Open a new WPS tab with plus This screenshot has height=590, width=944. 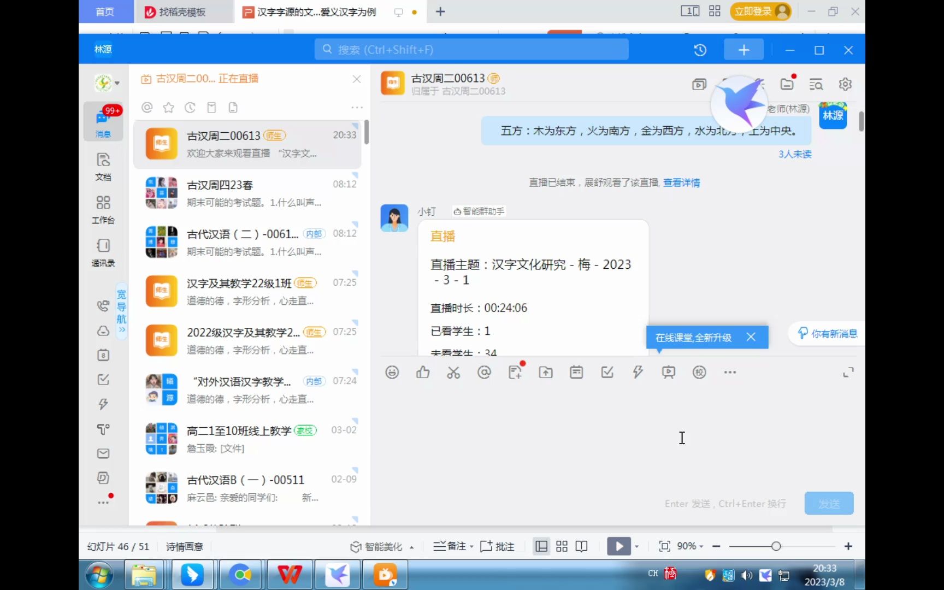[x=440, y=11]
